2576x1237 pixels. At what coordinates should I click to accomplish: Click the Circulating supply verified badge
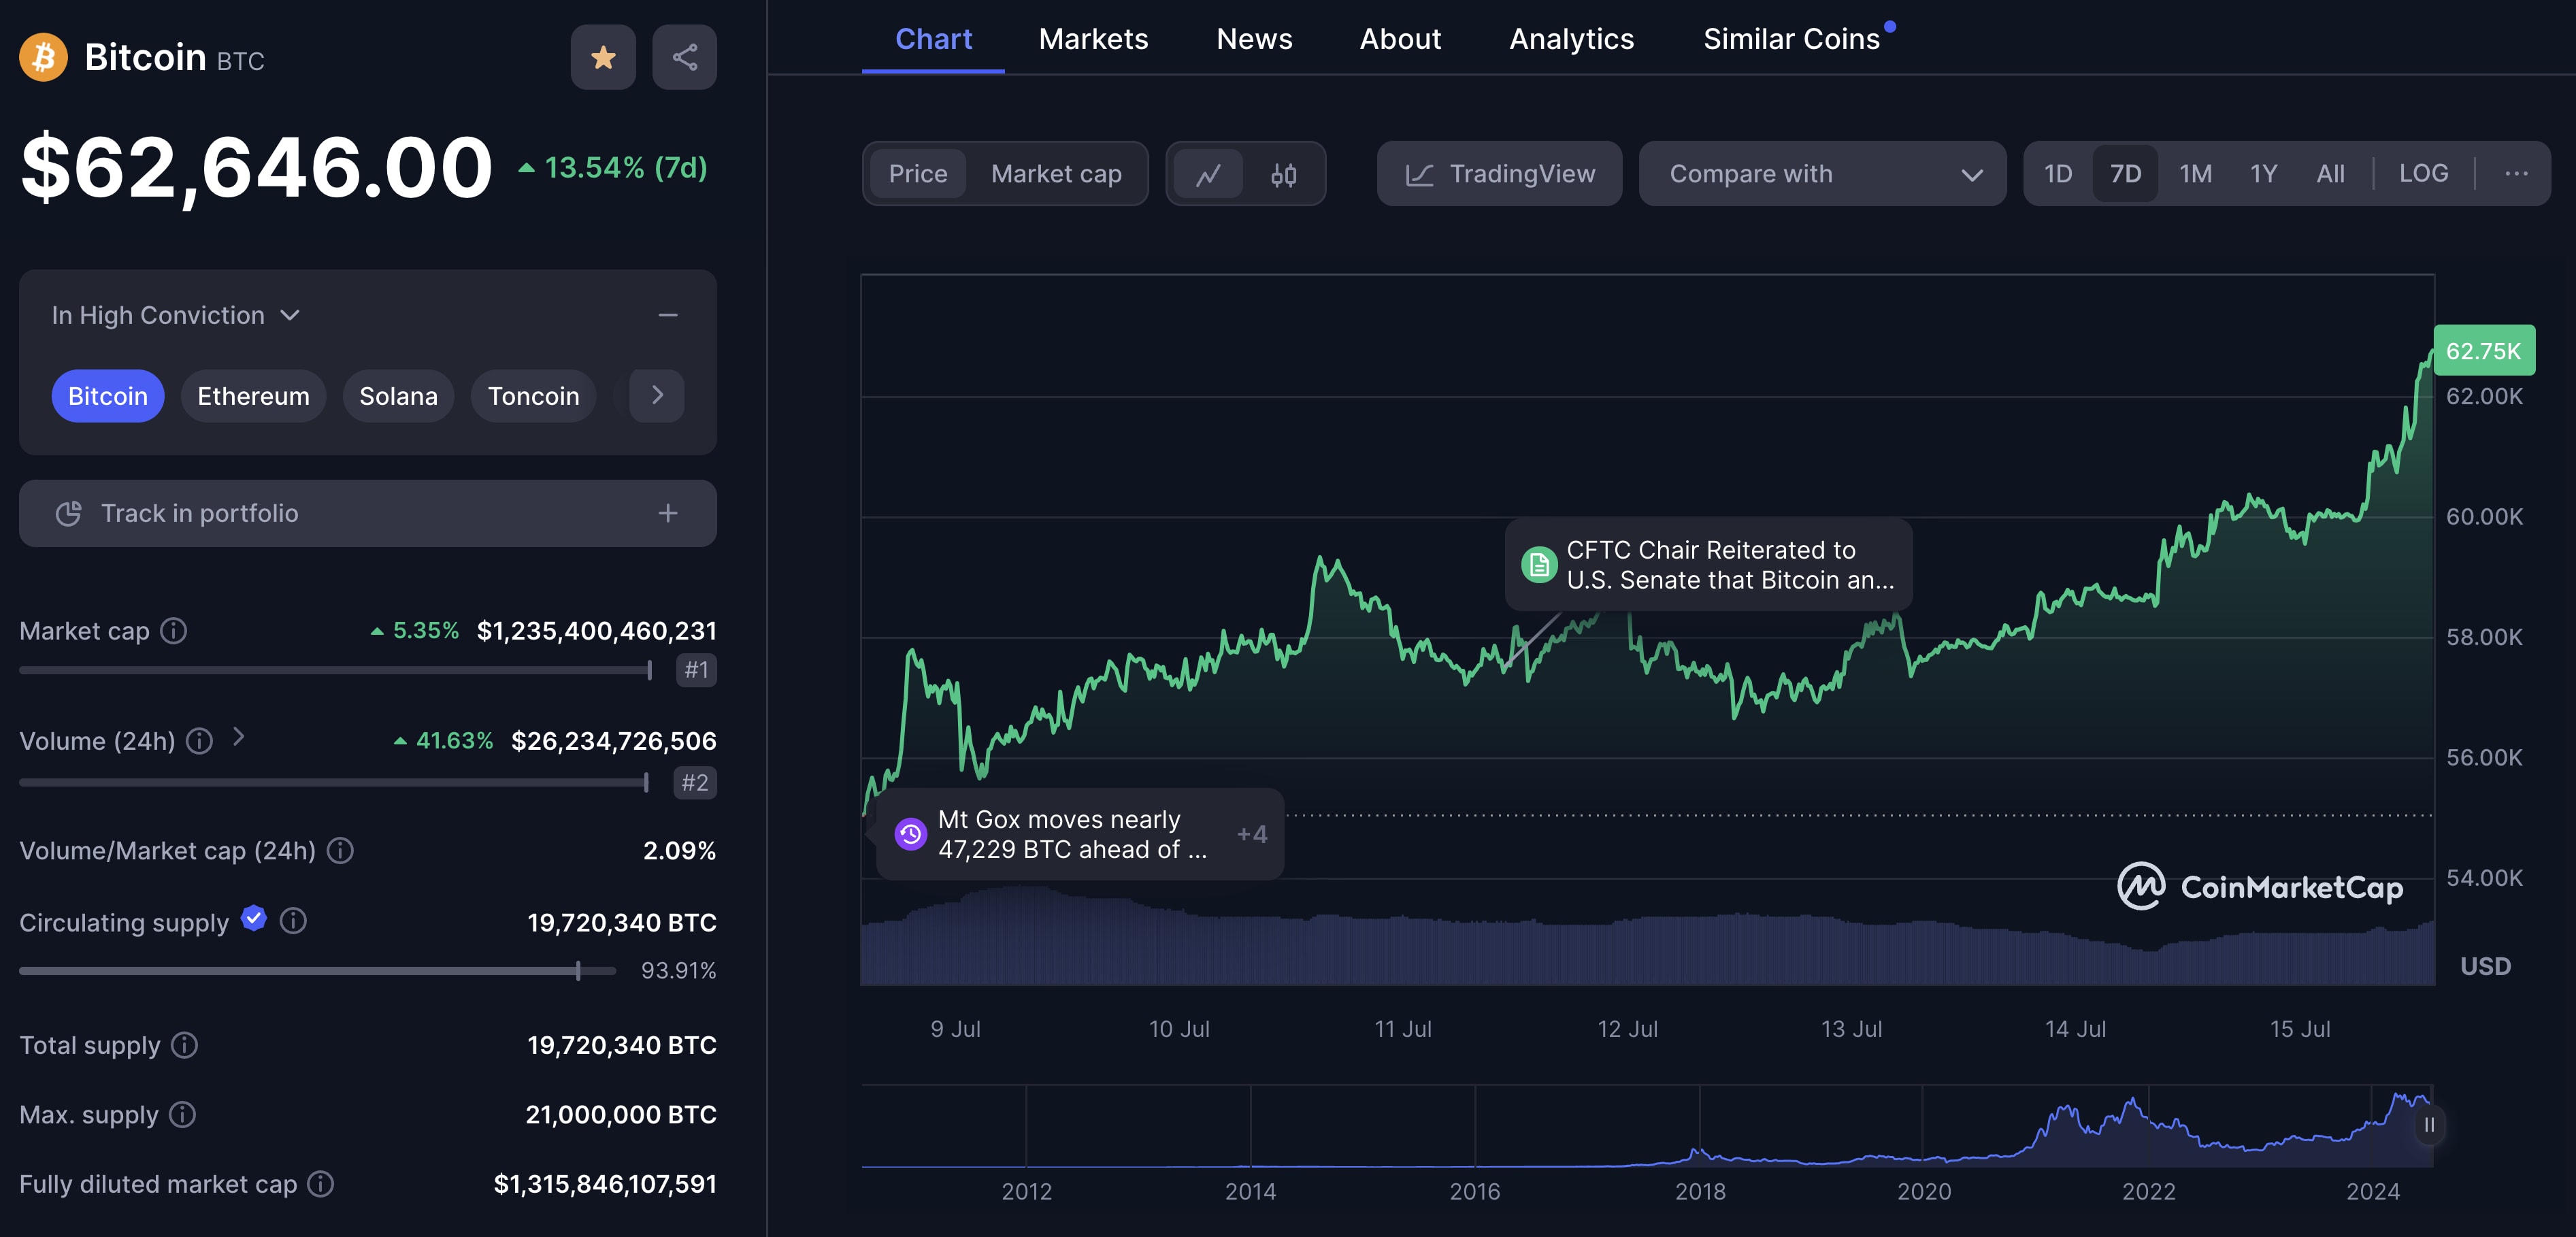coord(254,919)
